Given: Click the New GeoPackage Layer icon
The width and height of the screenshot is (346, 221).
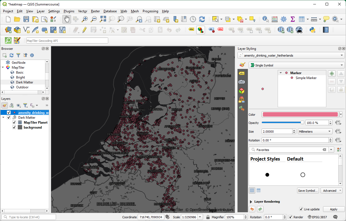Looking at the screenshot, I should [17, 30].
